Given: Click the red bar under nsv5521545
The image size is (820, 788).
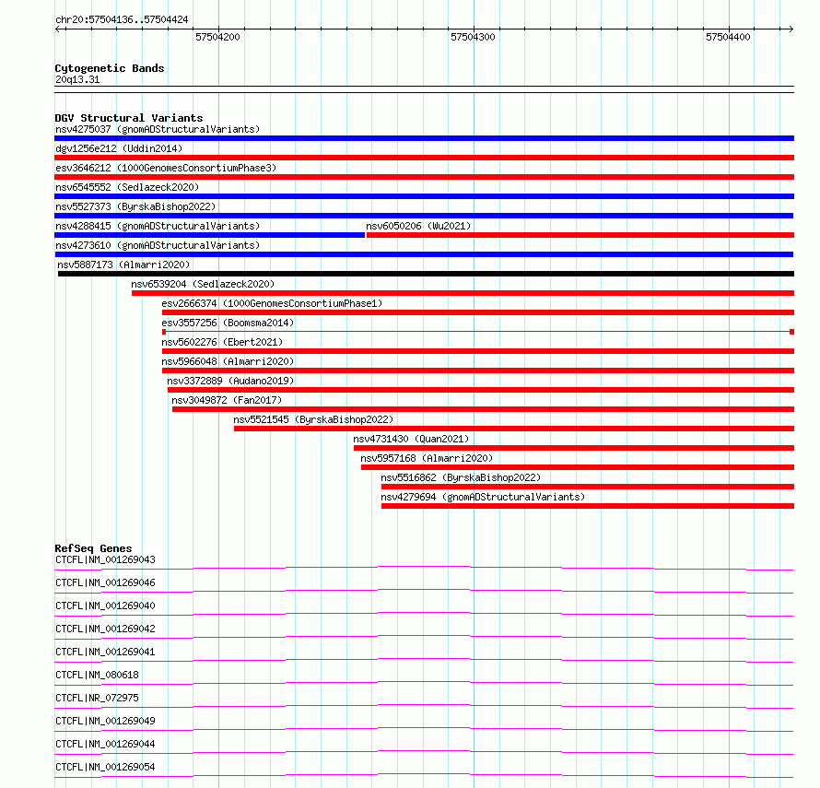Looking at the screenshot, I should [x=514, y=429].
